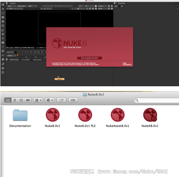Viewport: 179px width, 177px height.
Task: Open the Image nodes menu in Nuke toolbar
Action: point(3,5)
